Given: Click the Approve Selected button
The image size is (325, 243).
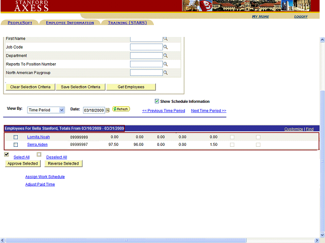Looking at the screenshot, I should (23, 164).
